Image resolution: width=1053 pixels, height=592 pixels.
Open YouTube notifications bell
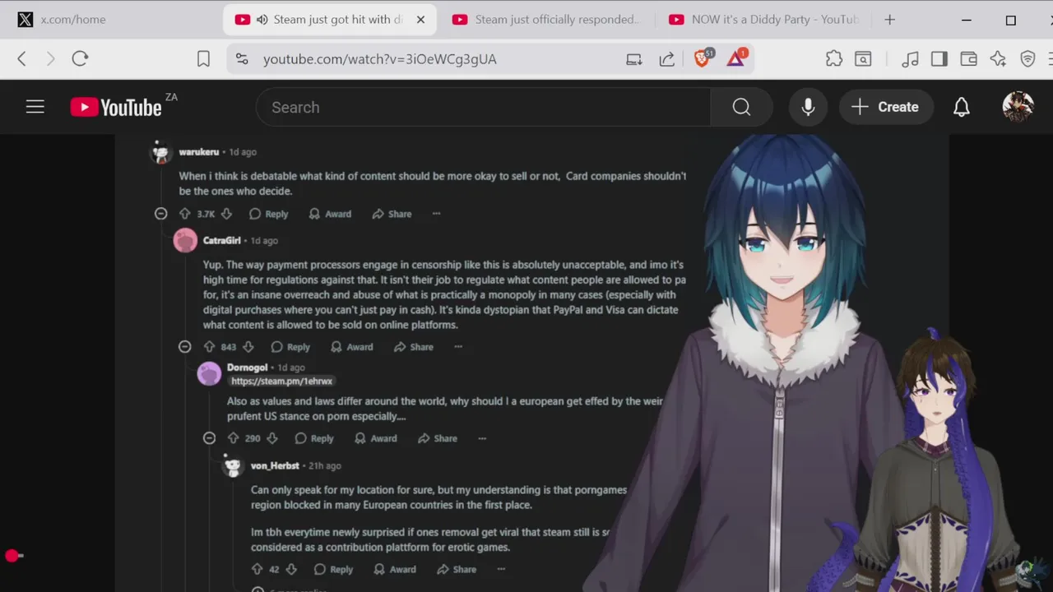962,107
